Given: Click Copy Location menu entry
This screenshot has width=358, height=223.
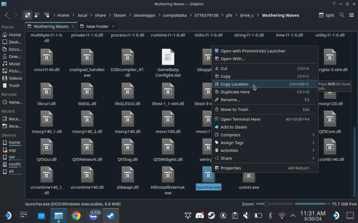Looking at the screenshot, I should point(265,84).
